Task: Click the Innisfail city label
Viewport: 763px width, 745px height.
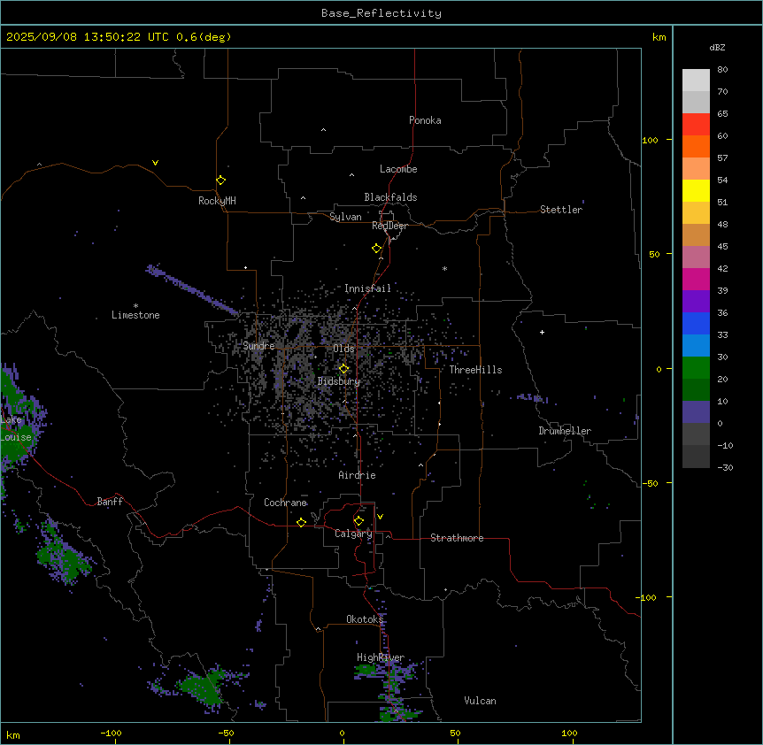Action: point(367,288)
